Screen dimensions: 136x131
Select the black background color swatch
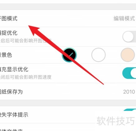pyautogui.click(x=69, y=55)
